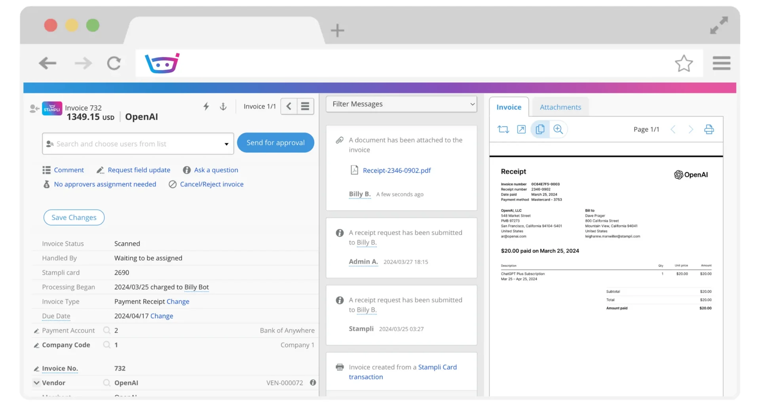Select the Invoice tab
Viewport: 760px width, 407px height.
click(509, 107)
